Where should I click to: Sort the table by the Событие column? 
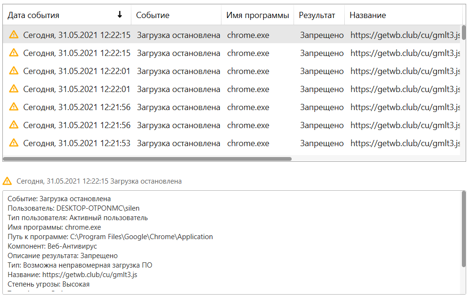tap(153, 15)
